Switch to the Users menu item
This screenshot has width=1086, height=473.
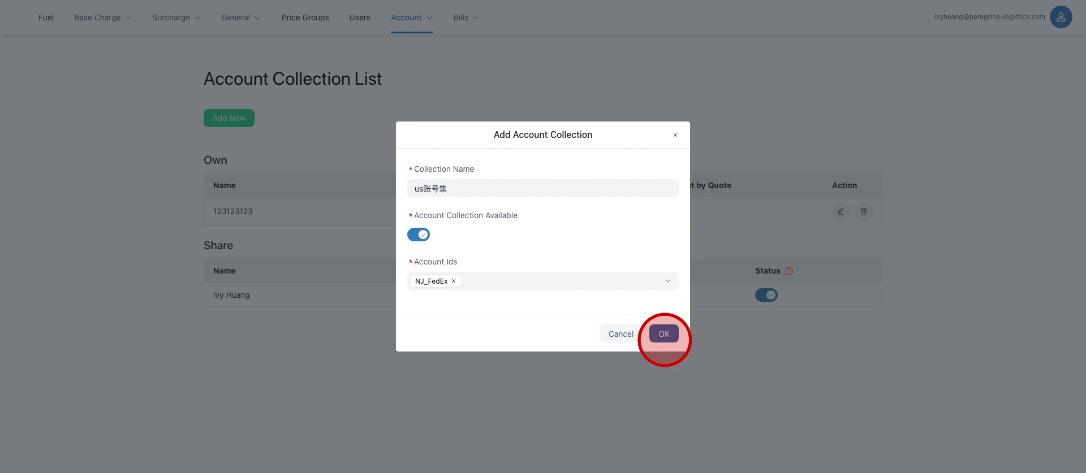click(x=360, y=18)
